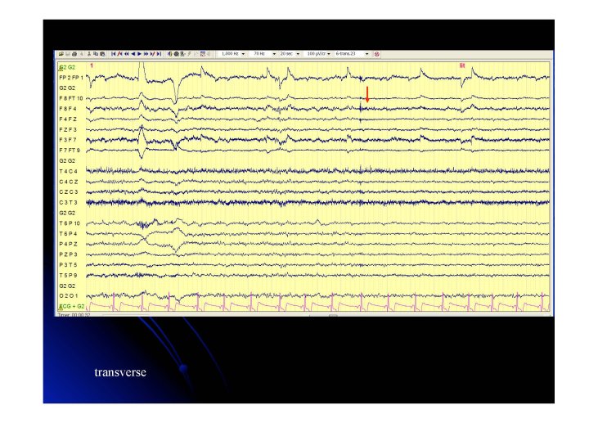
Task: Select the O2 O1 channel label
Action: coord(68,296)
